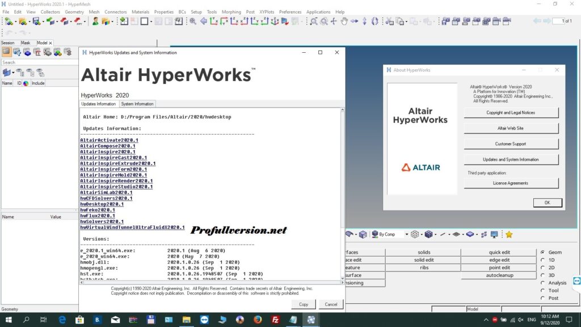Click the By Comp element color icon
The width and height of the screenshot is (581, 327).
click(x=375, y=234)
